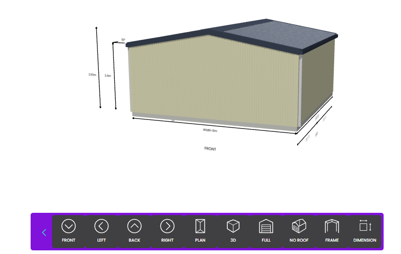Click the 2.93m height label
Image resolution: width=401 pixels, height=254 pixels.
(92, 75)
